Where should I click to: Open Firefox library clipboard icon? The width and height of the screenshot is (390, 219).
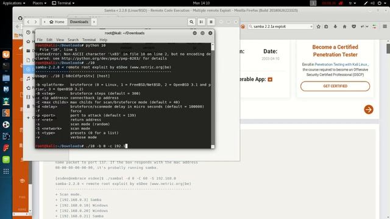click(x=326, y=27)
